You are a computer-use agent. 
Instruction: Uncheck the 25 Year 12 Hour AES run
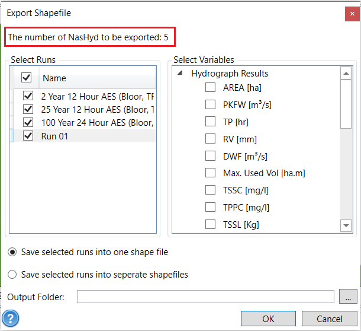28,109
